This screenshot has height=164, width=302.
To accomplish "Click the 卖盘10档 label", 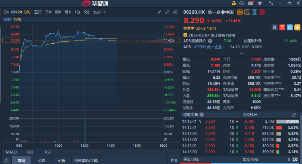I will point(250,160).
